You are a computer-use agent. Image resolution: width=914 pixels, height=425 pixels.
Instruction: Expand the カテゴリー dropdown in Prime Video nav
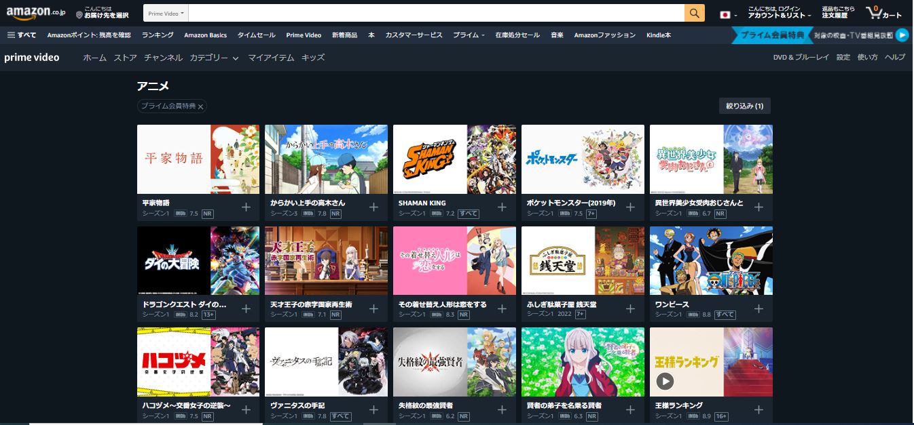(214, 58)
